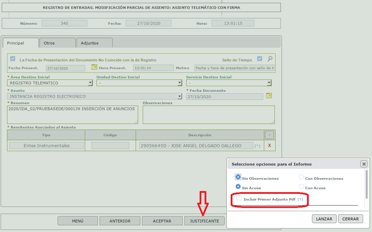Click the (*) marker beside remitente description

pos(257,146)
